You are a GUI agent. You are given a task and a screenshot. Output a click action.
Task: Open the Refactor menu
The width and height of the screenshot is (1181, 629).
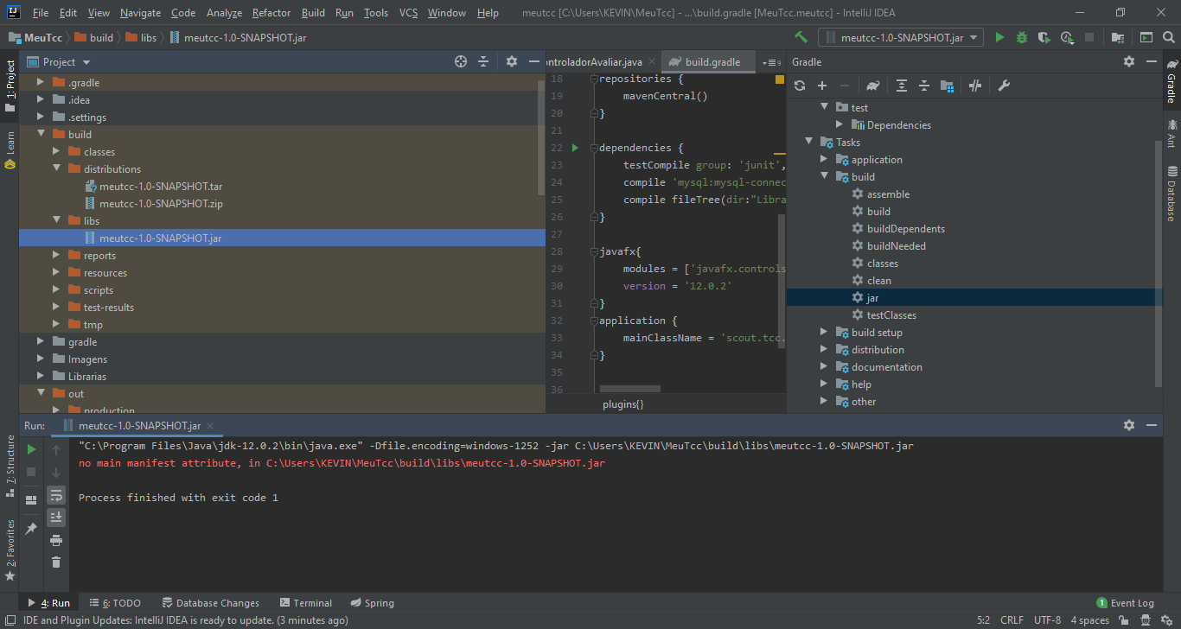[x=271, y=13]
